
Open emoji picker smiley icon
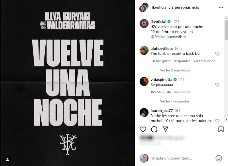pos(219,158)
